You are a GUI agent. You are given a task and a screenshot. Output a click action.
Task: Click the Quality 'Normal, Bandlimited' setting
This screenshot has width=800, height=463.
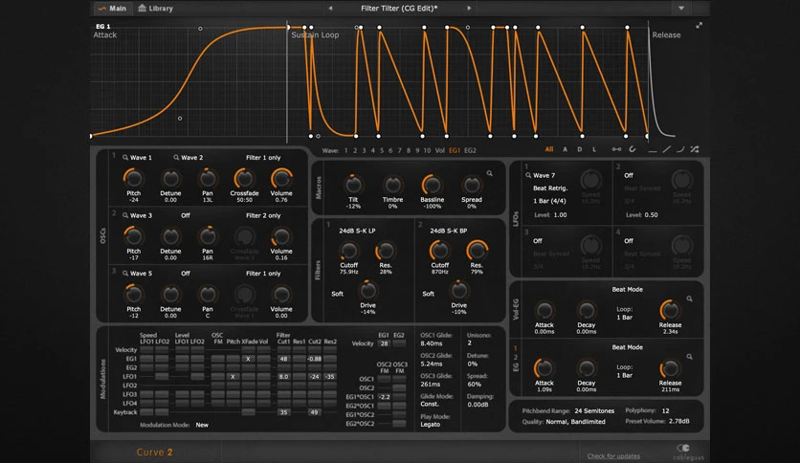pos(575,422)
